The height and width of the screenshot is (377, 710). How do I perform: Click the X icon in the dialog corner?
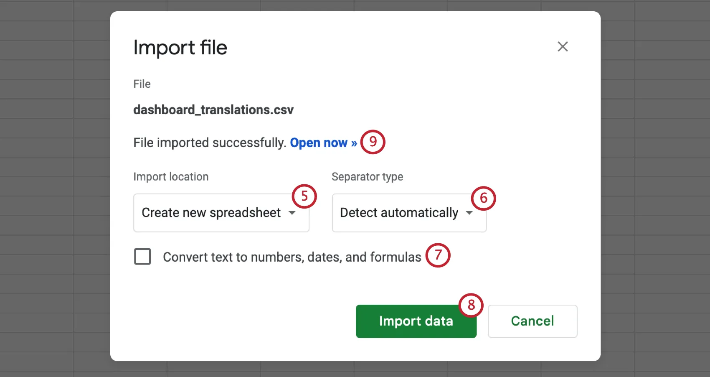(x=563, y=46)
